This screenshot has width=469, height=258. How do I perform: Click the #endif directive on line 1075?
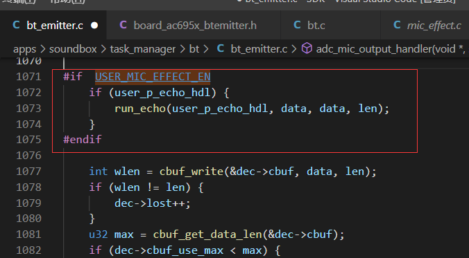click(83, 139)
